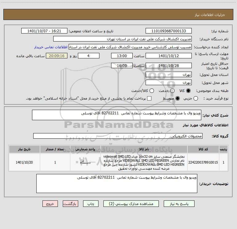Click the buyer notes text area

click(117, 184)
